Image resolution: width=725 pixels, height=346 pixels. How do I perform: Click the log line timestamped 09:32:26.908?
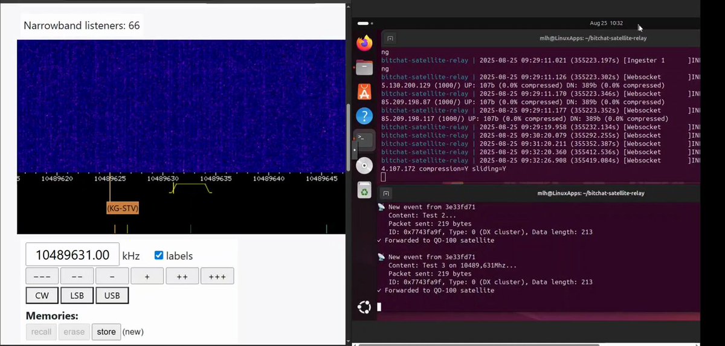pos(541,161)
